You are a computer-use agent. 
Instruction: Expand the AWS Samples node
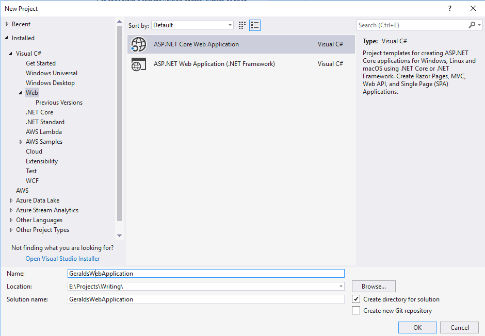[x=21, y=142]
